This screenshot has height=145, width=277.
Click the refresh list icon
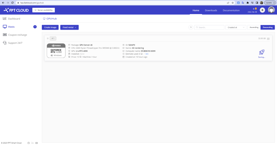(191, 27)
